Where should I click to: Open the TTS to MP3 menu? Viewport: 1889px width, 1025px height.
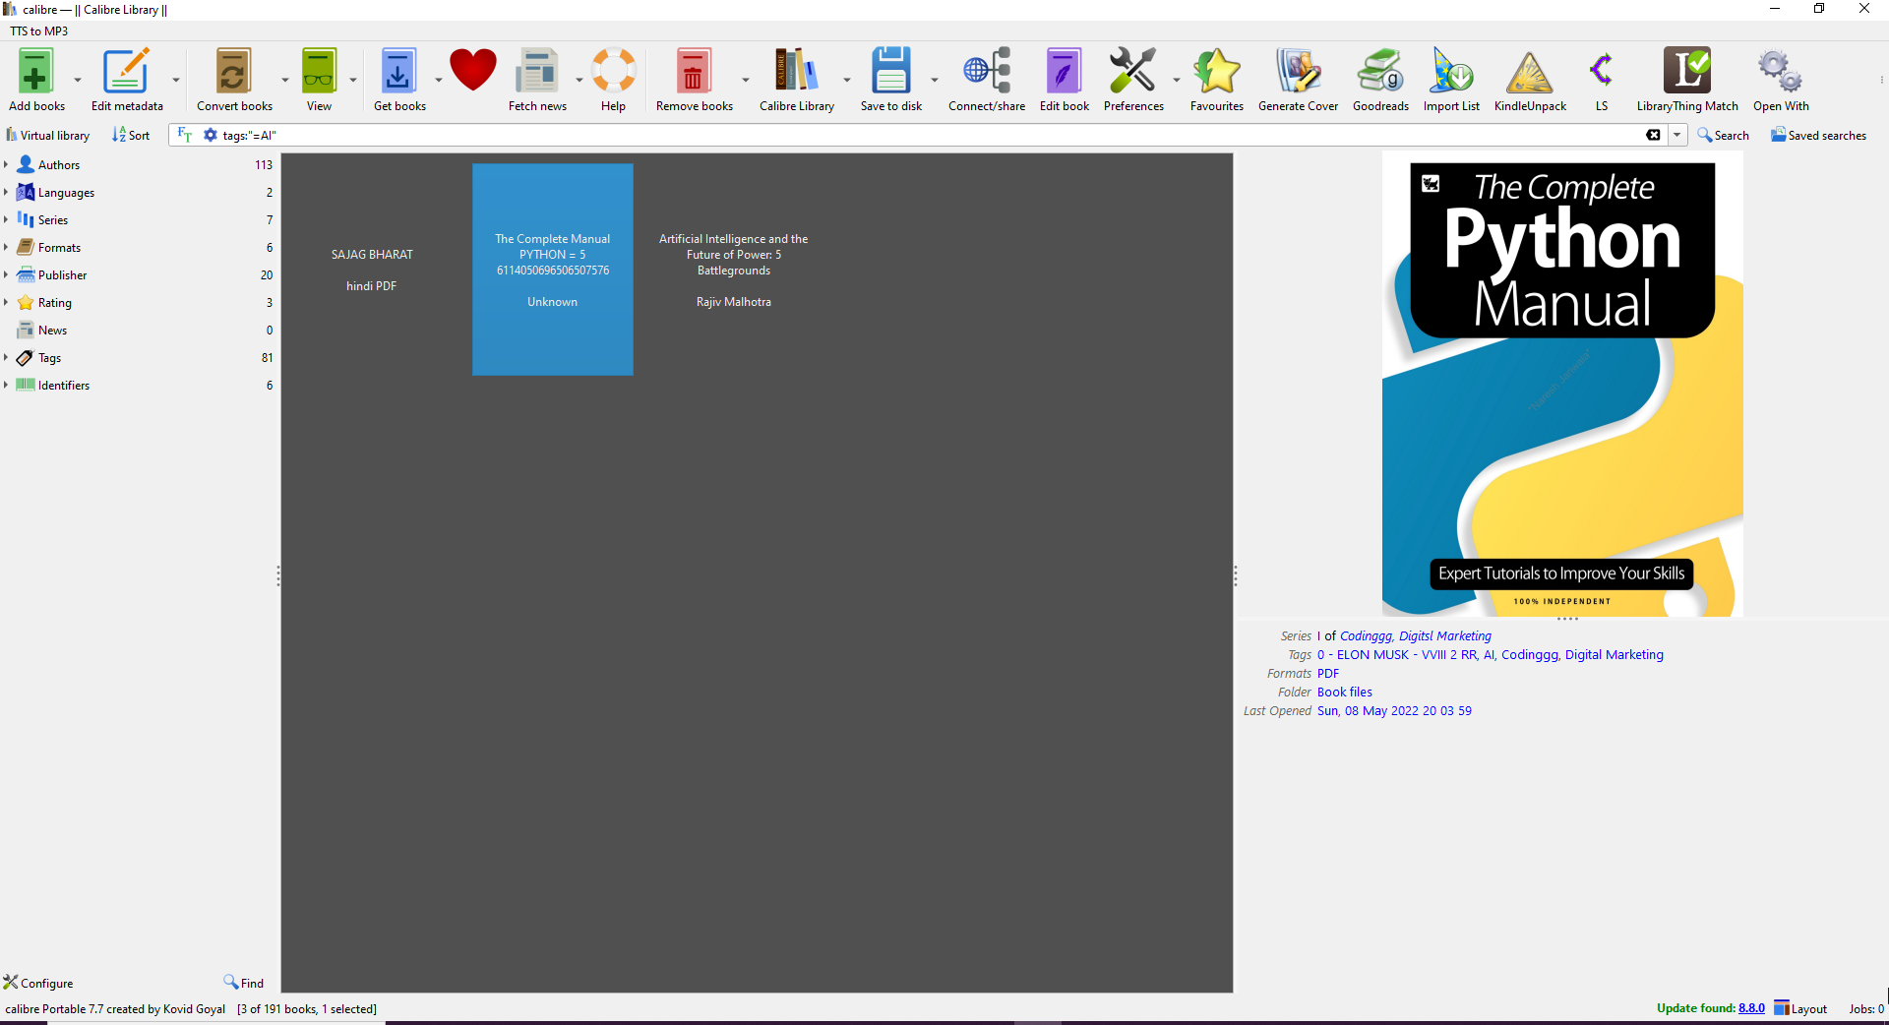[x=39, y=31]
